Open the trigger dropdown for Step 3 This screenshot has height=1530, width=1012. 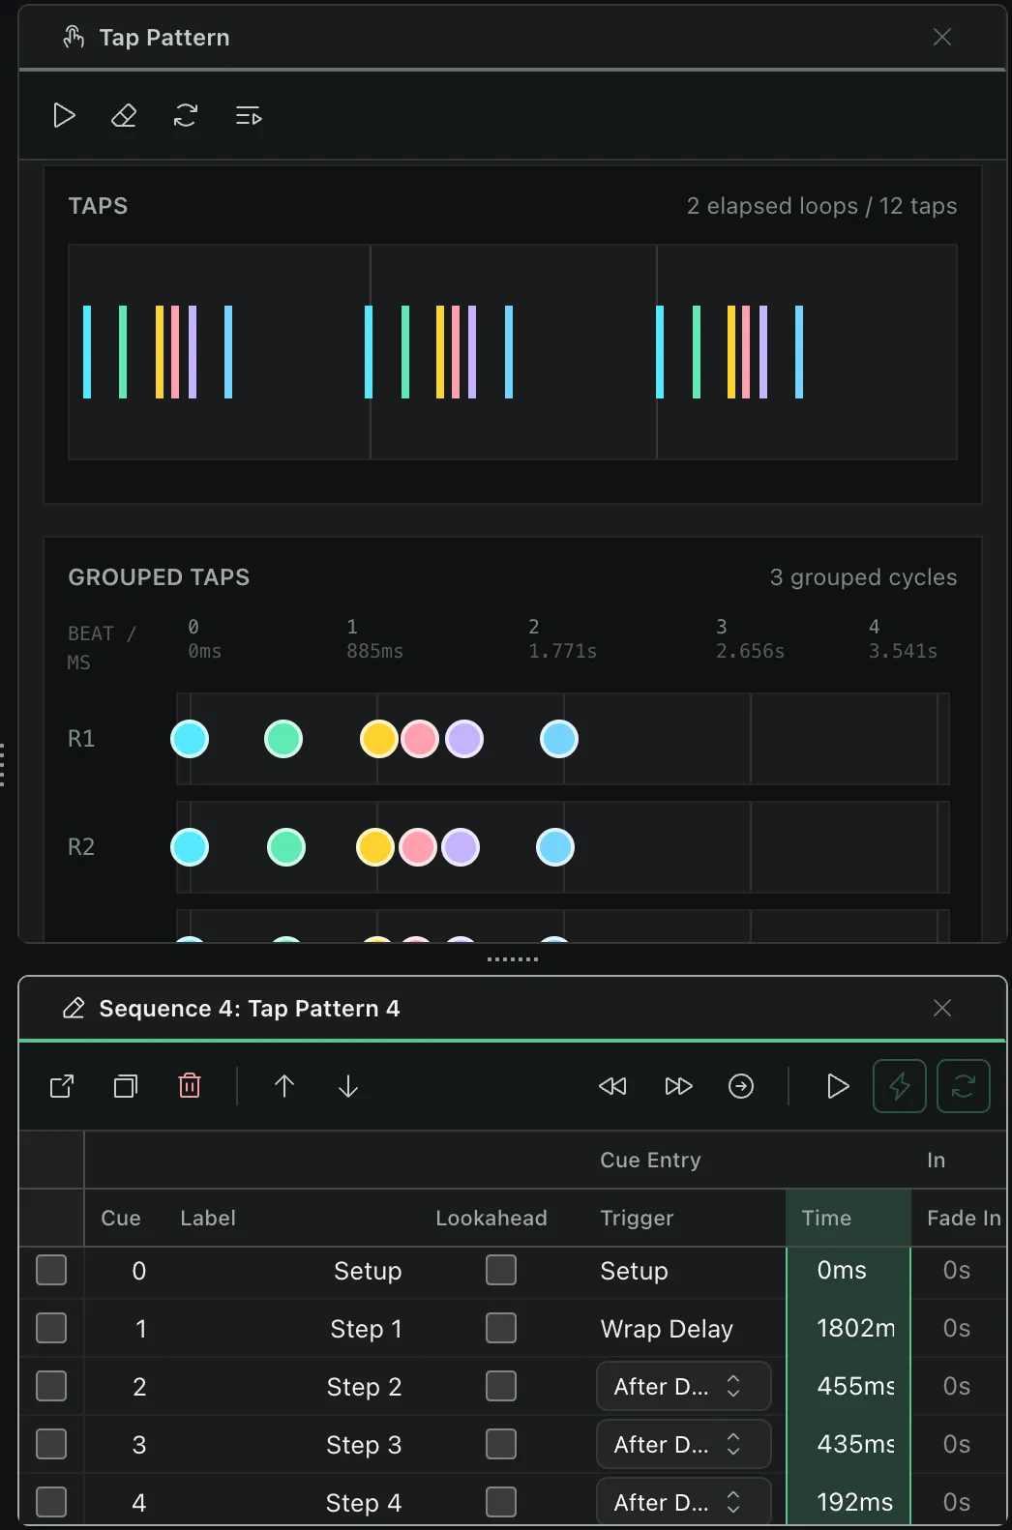click(x=684, y=1444)
